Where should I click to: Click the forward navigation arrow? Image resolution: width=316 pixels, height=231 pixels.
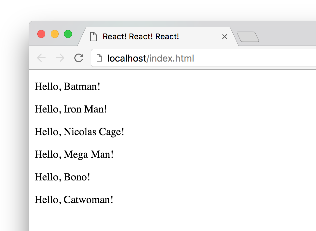(x=60, y=58)
